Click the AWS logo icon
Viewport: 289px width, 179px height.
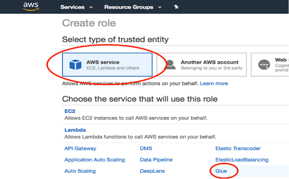point(31,7)
